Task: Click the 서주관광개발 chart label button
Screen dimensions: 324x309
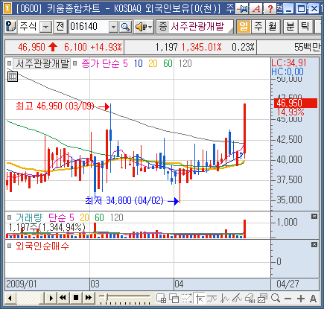Action: point(42,64)
